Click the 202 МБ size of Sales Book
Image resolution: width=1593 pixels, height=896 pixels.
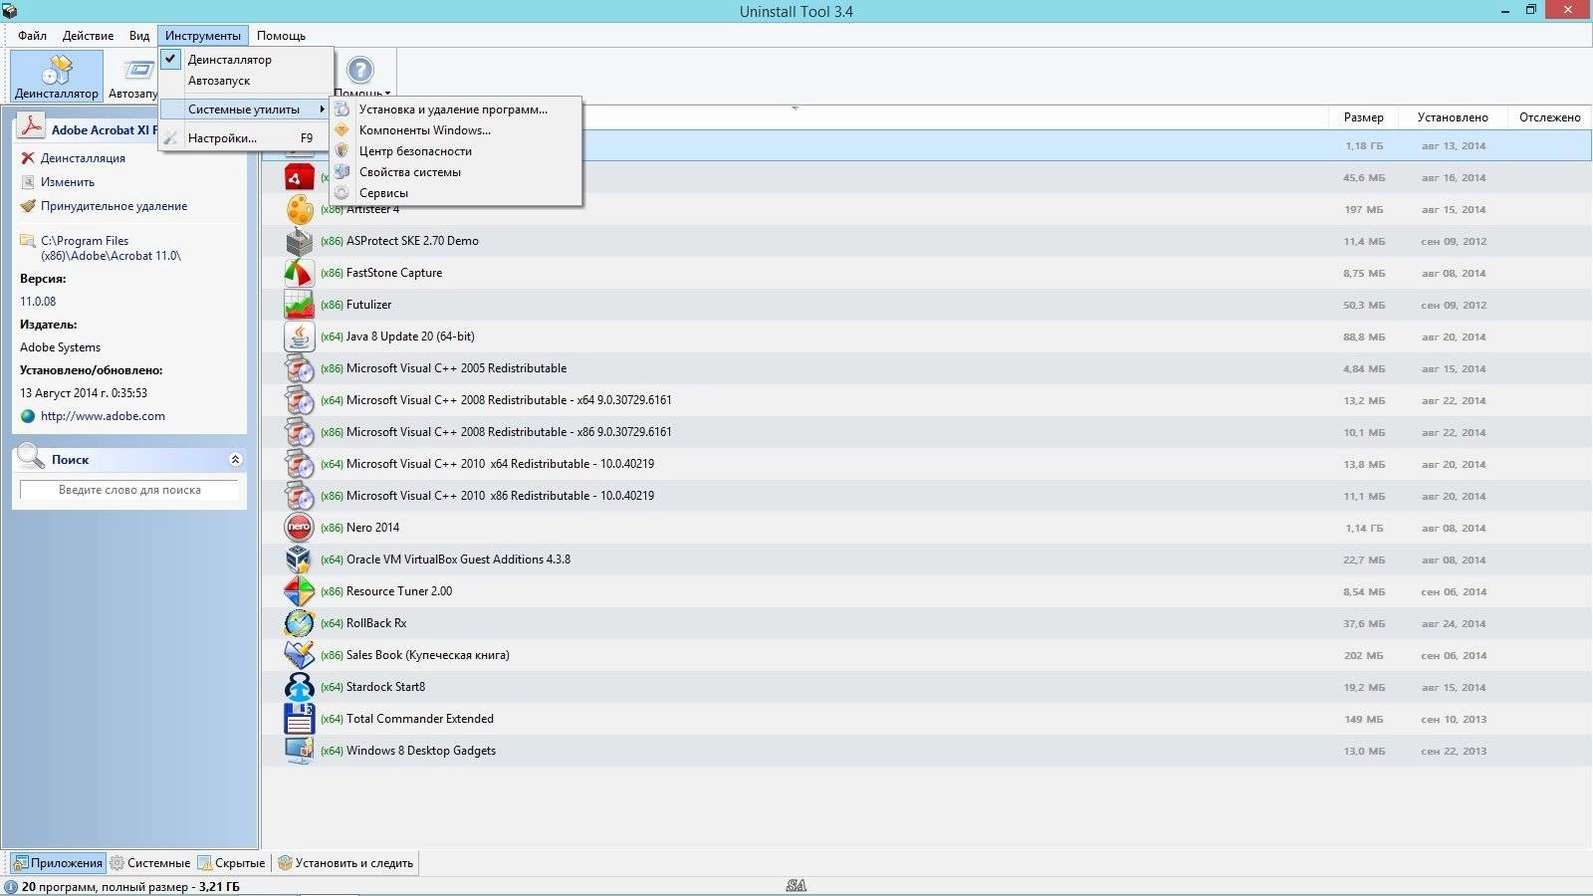pyautogui.click(x=1364, y=656)
